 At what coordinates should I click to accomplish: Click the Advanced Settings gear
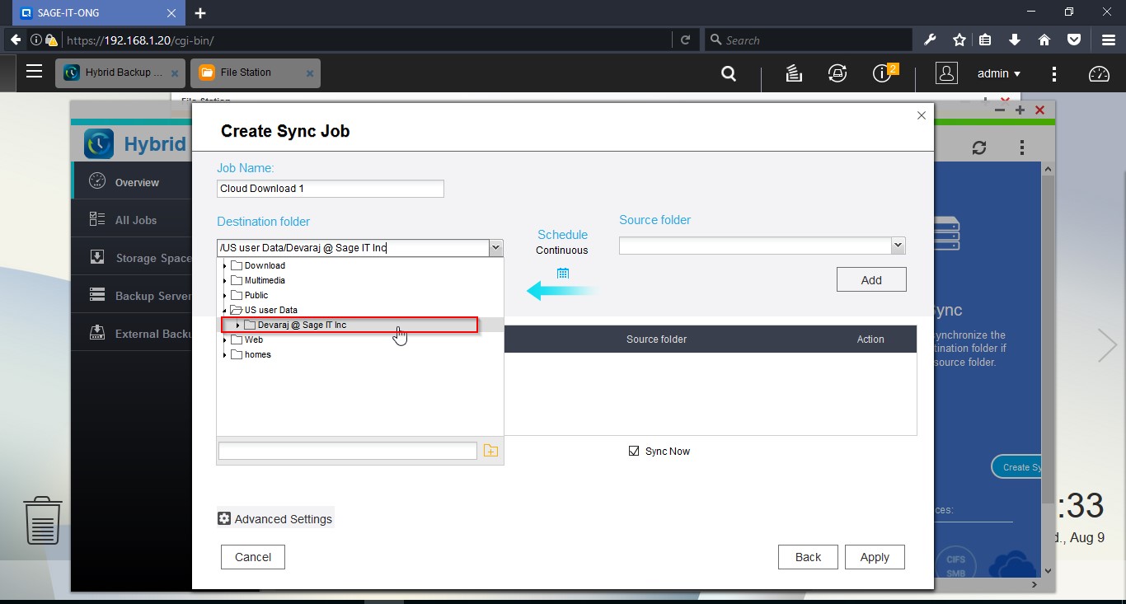point(224,518)
